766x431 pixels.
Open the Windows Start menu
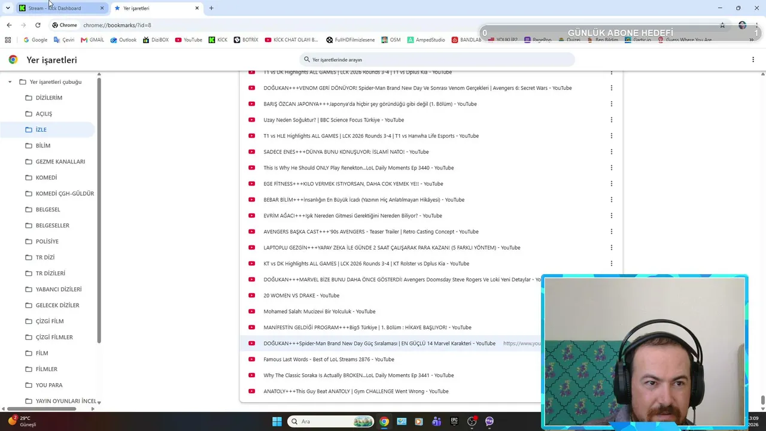(277, 421)
